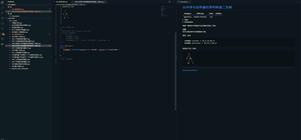This screenshot has height=140, width=301.
Task: Click the 'algorithms' category cell
Action: tap(187, 17)
